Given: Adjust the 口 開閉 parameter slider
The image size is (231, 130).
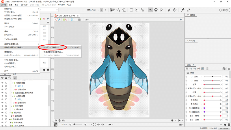Looking at the screenshot, I should 213,81.
